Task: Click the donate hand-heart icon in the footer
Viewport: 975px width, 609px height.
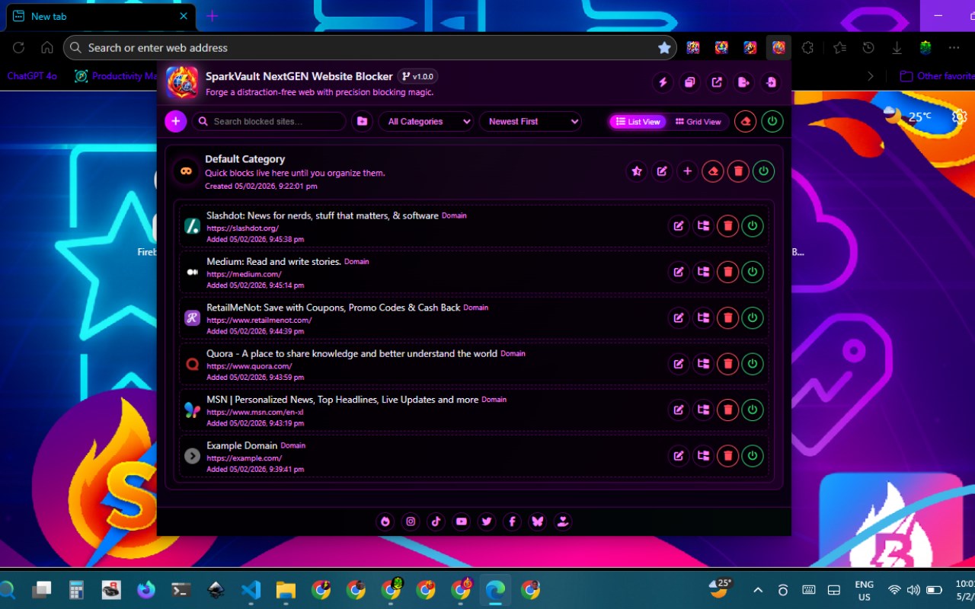Action: (562, 521)
